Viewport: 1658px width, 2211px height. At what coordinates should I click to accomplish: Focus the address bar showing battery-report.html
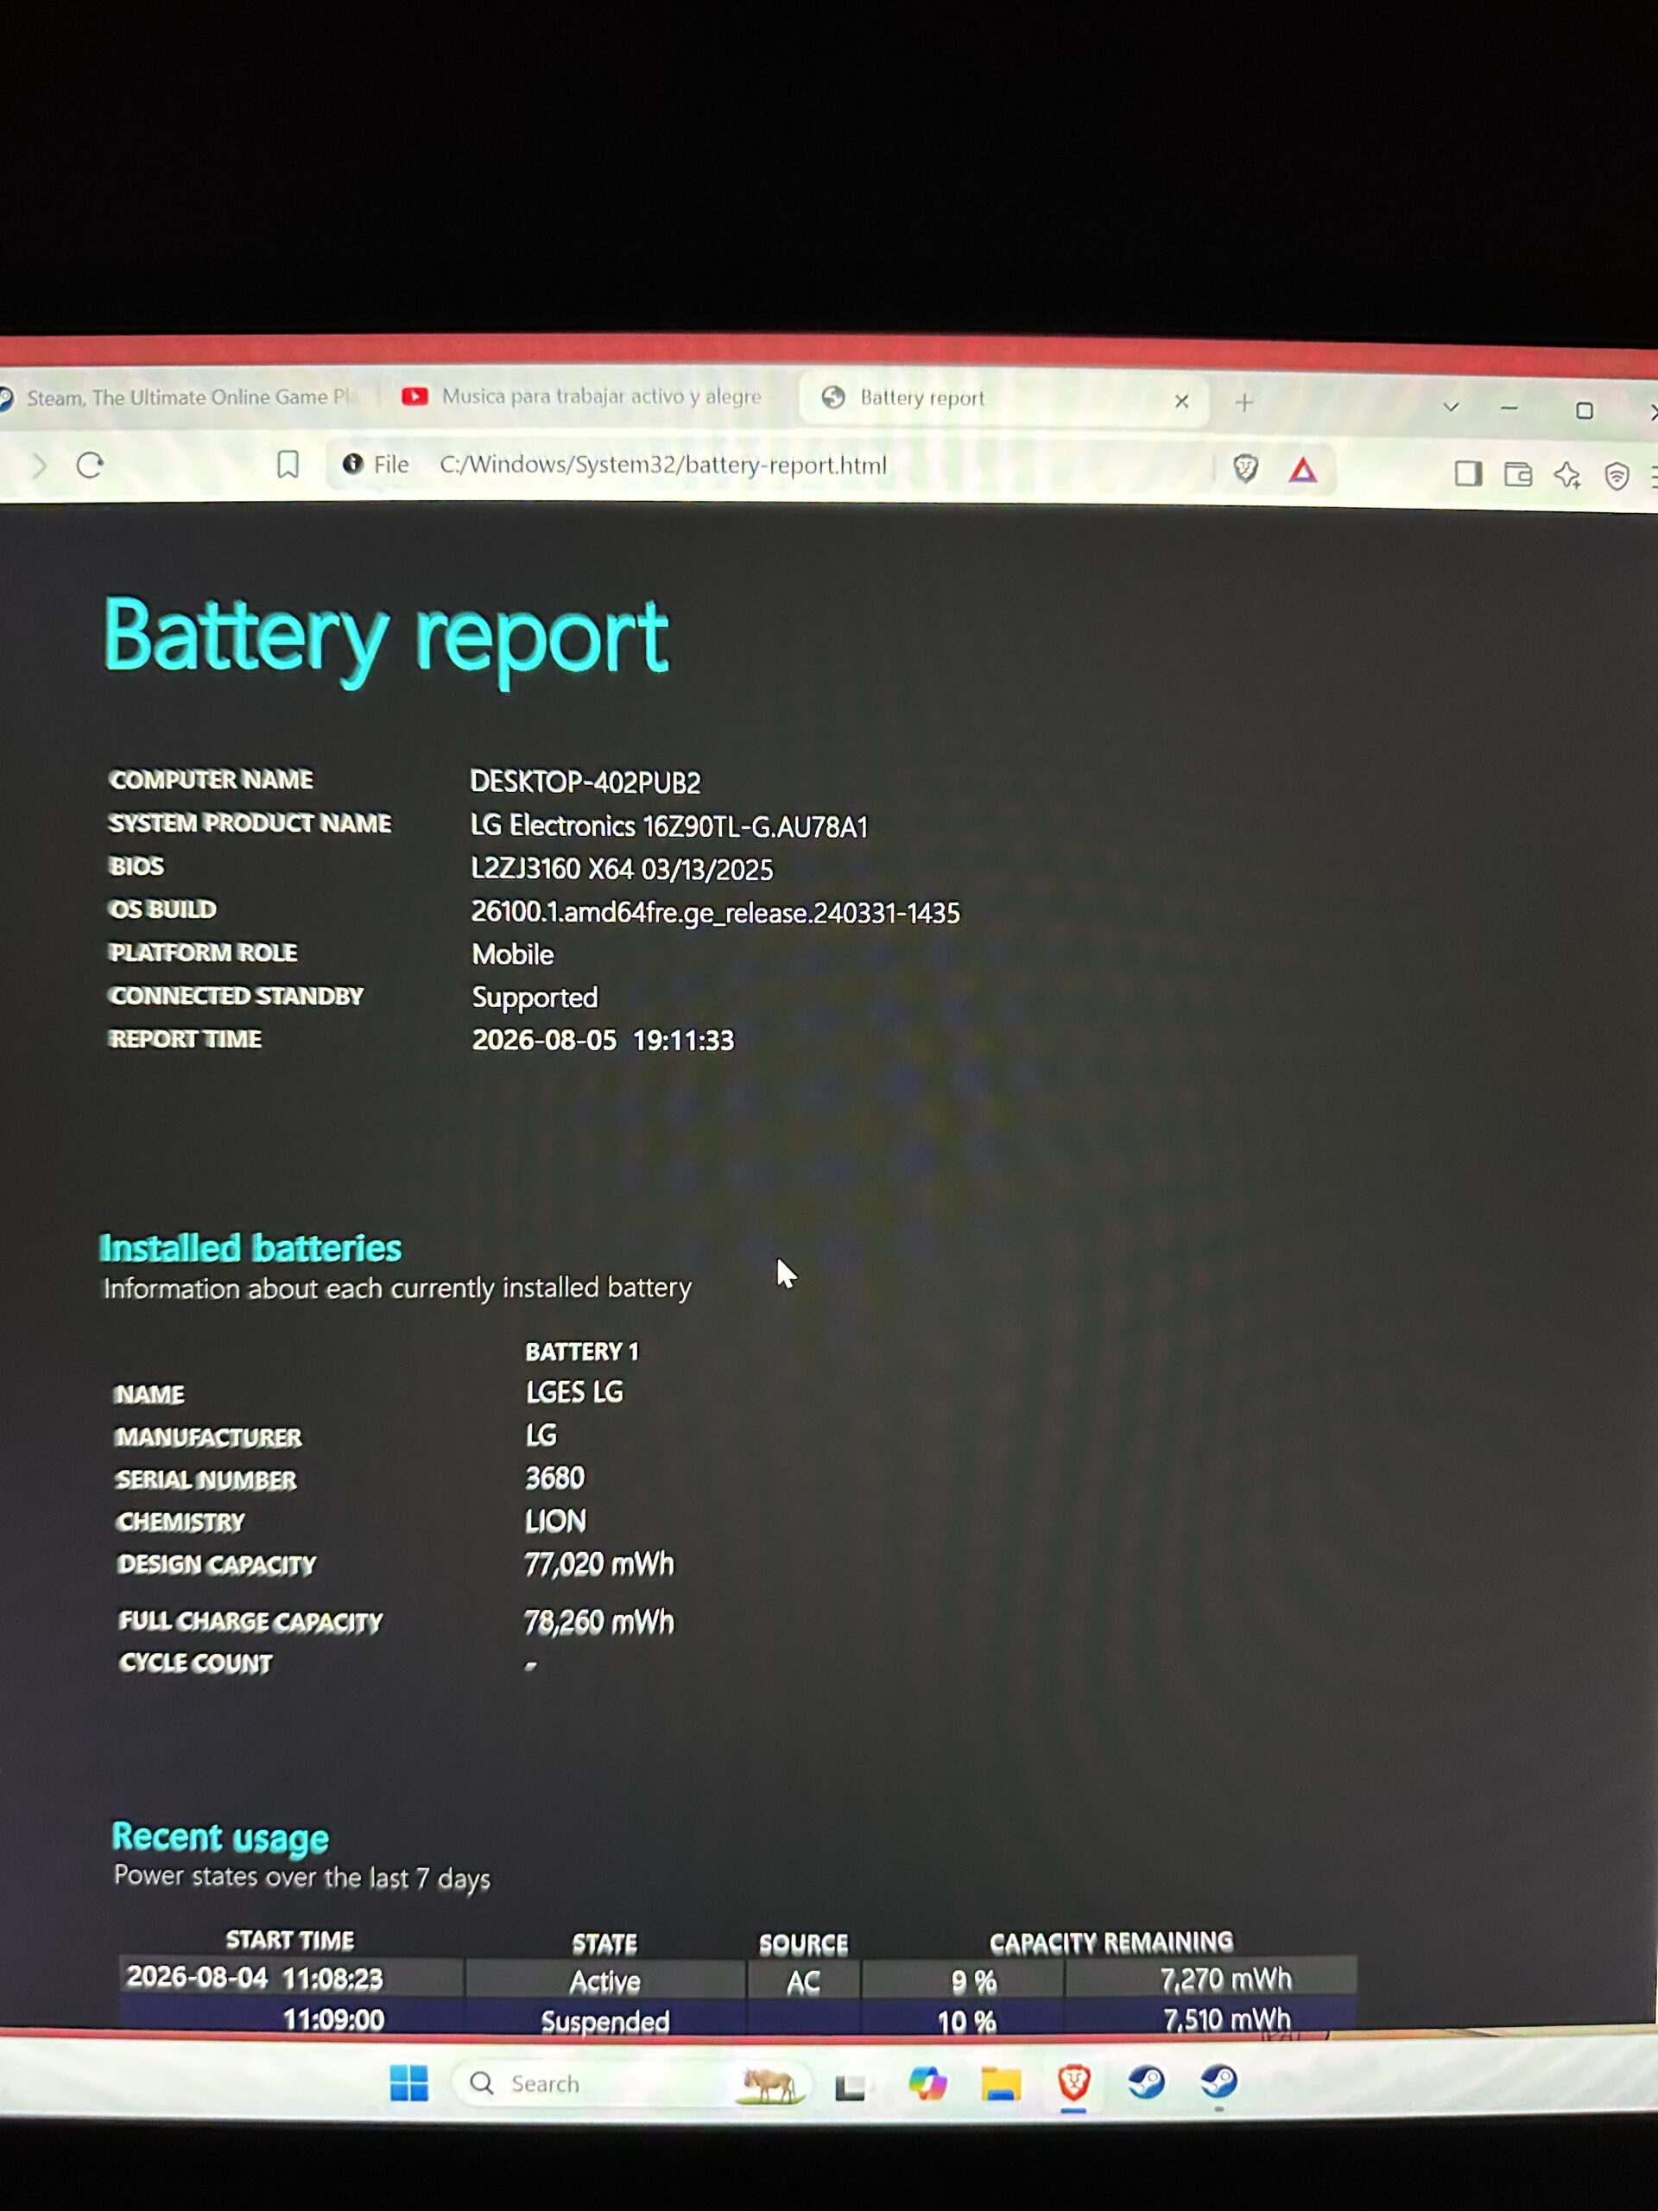[662, 466]
